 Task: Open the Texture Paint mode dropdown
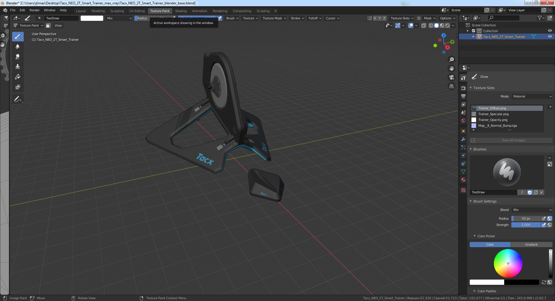click(x=28, y=25)
